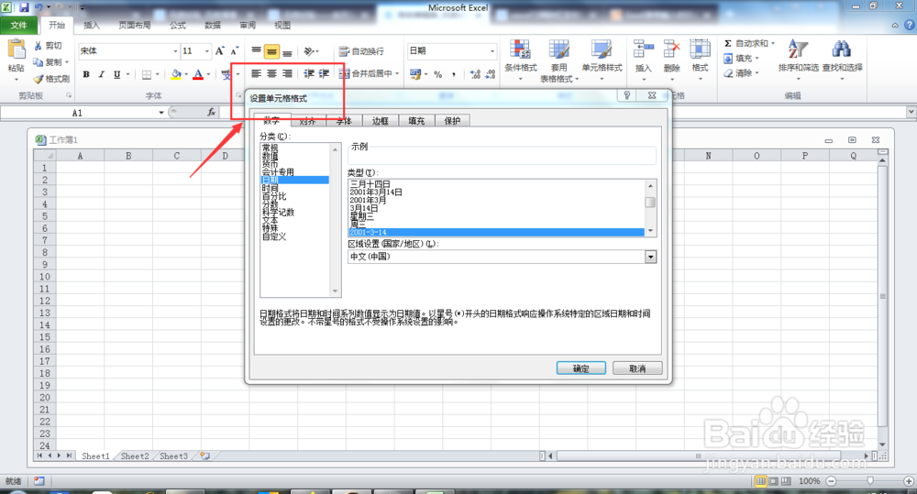Open Find and Select (查找和选择) binoculars
This screenshot has width=917, height=494.
[x=842, y=59]
